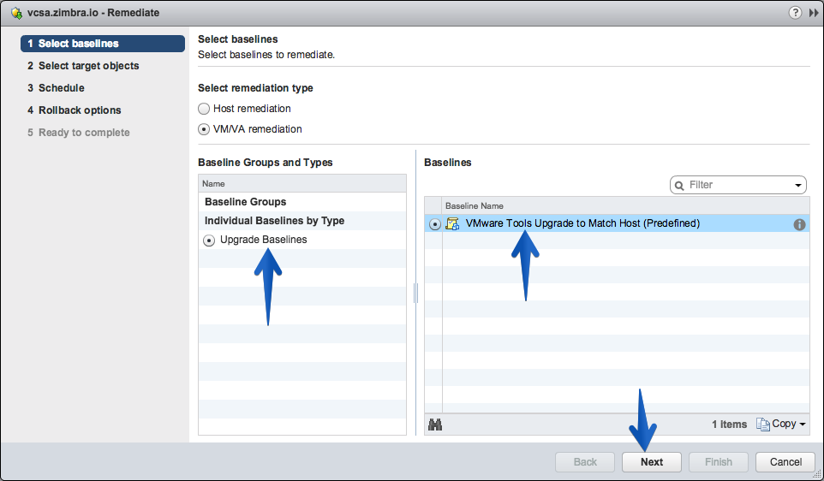Click the vCenter shield icon in title bar
The image size is (824, 481).
pos(16,13)
